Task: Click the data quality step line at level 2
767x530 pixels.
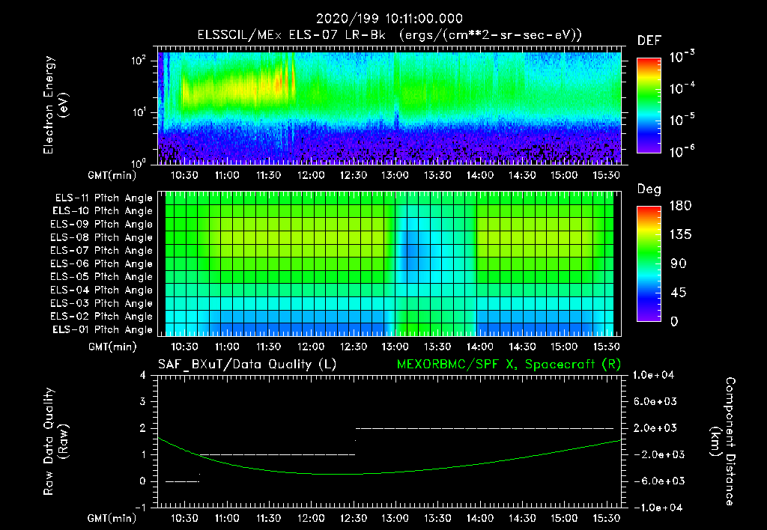Action: pos(485,428)
